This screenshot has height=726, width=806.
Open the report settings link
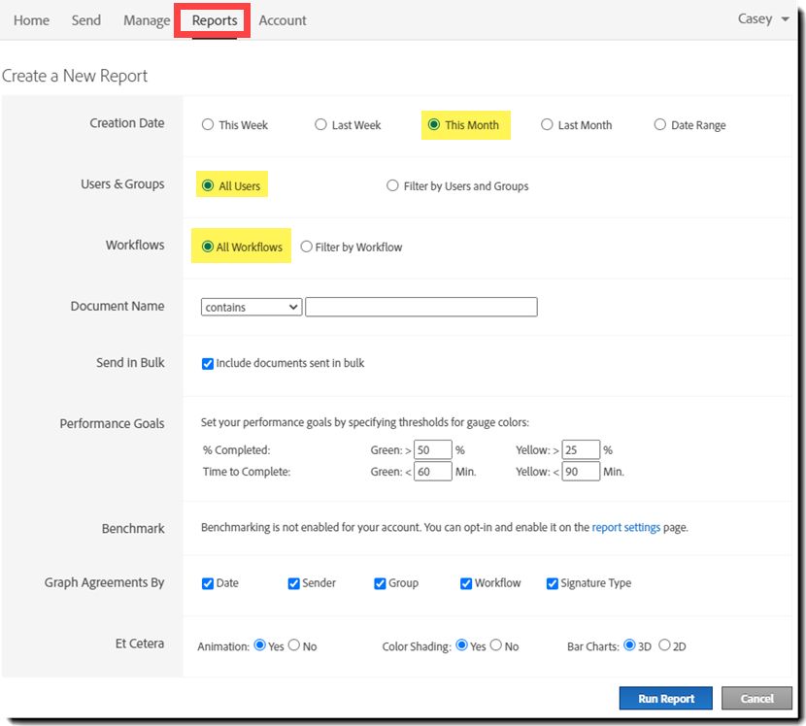tap(626, 528)
